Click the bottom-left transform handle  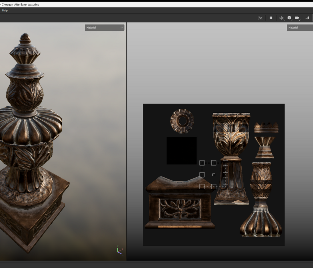coord(202,186)
